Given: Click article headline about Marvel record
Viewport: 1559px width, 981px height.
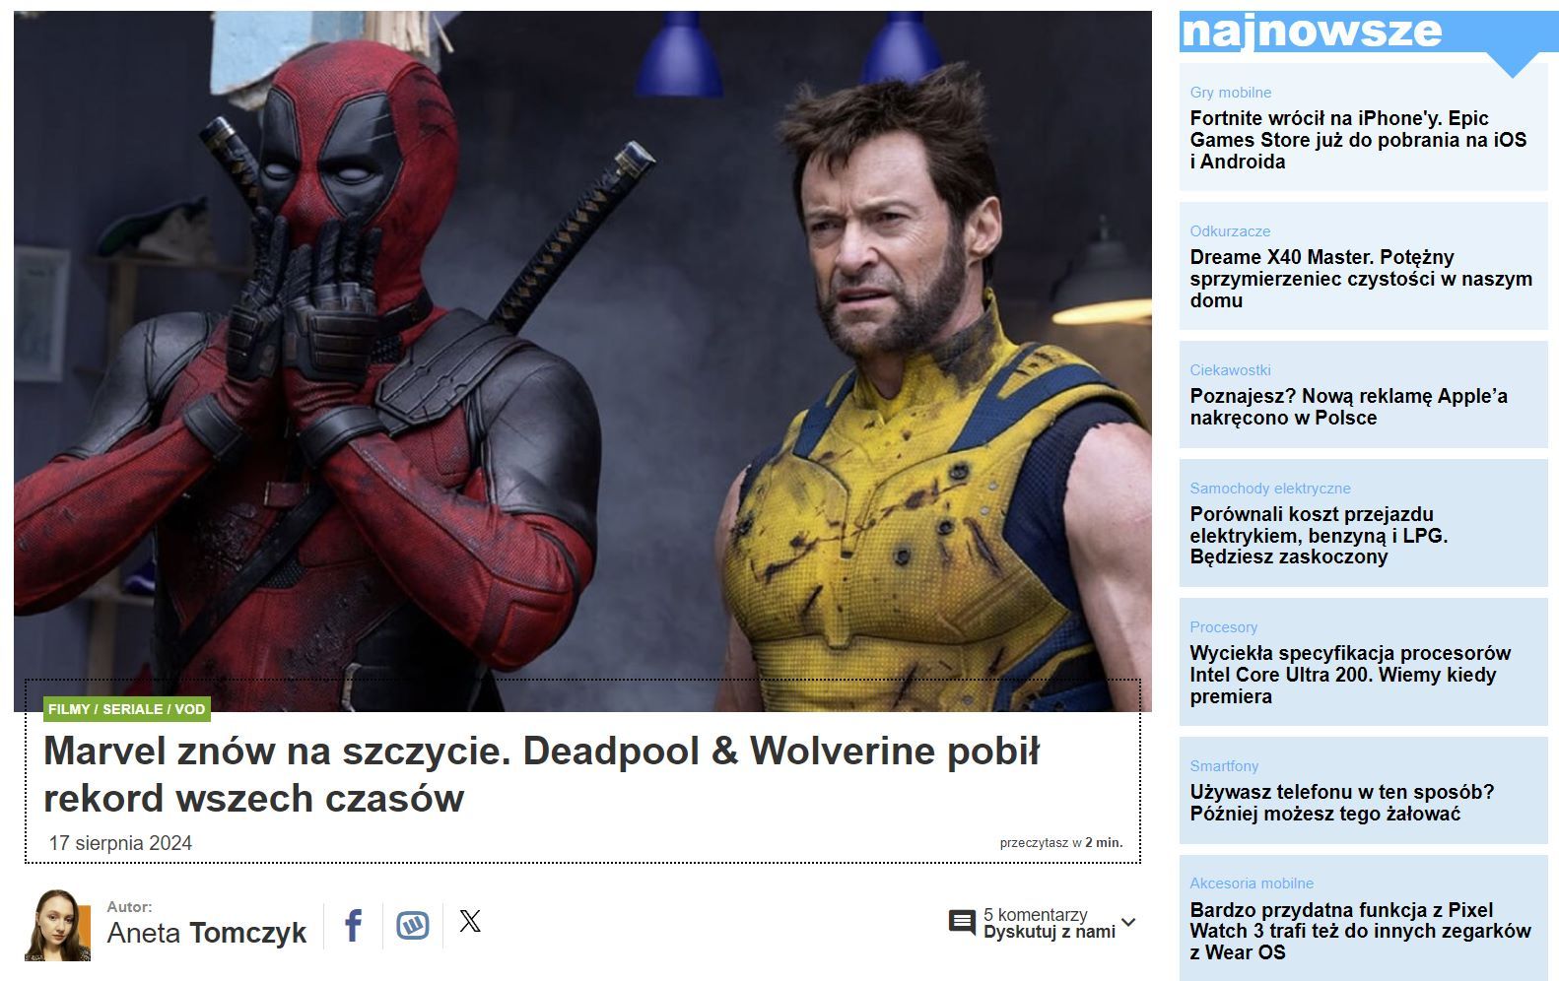Looking at the screenshot, I should pos(541,774).
